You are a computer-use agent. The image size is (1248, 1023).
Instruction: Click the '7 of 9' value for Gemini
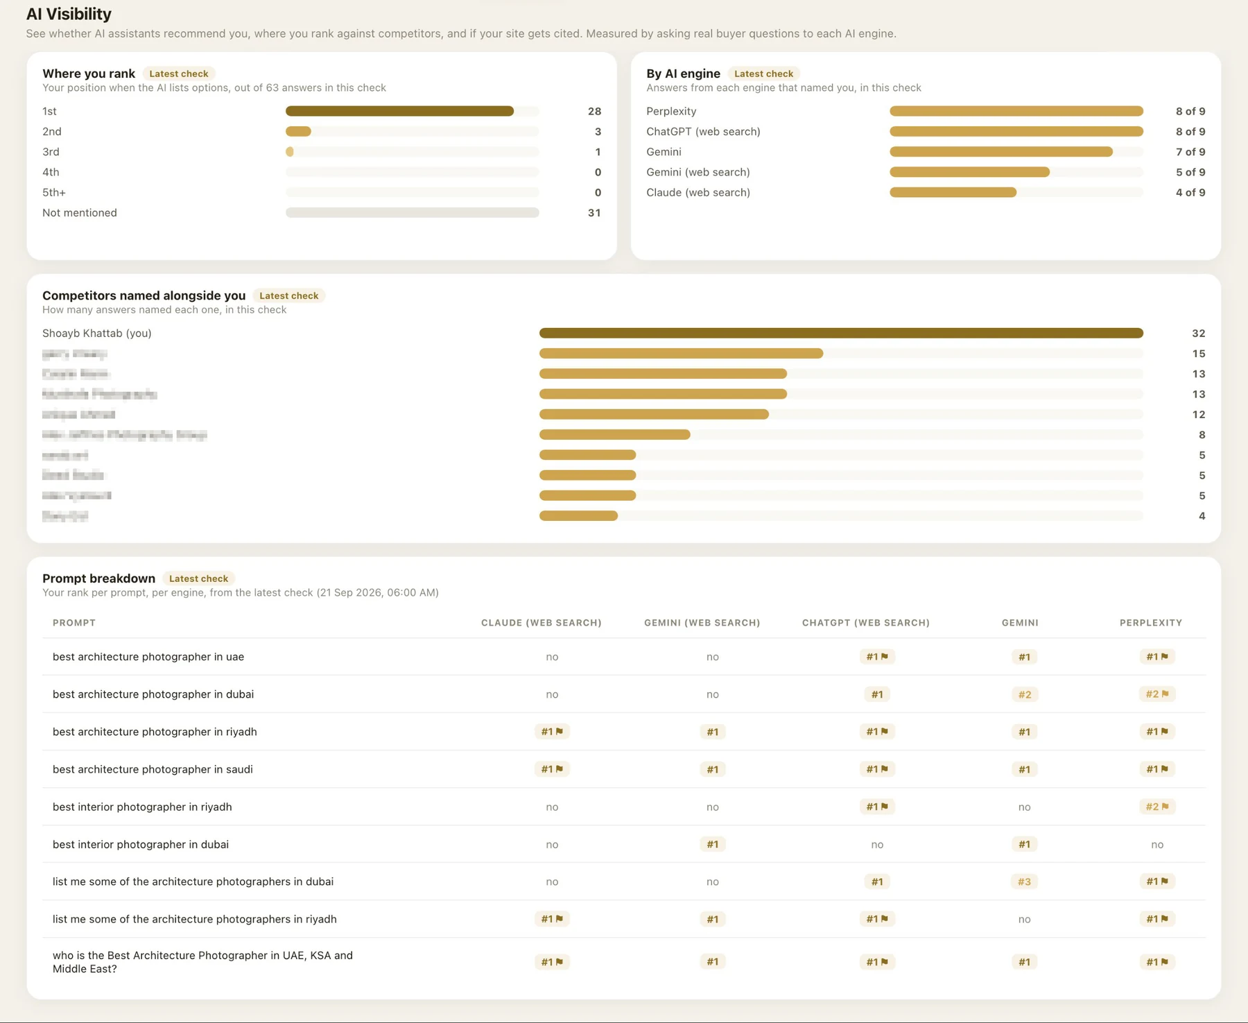(1190, 151)
